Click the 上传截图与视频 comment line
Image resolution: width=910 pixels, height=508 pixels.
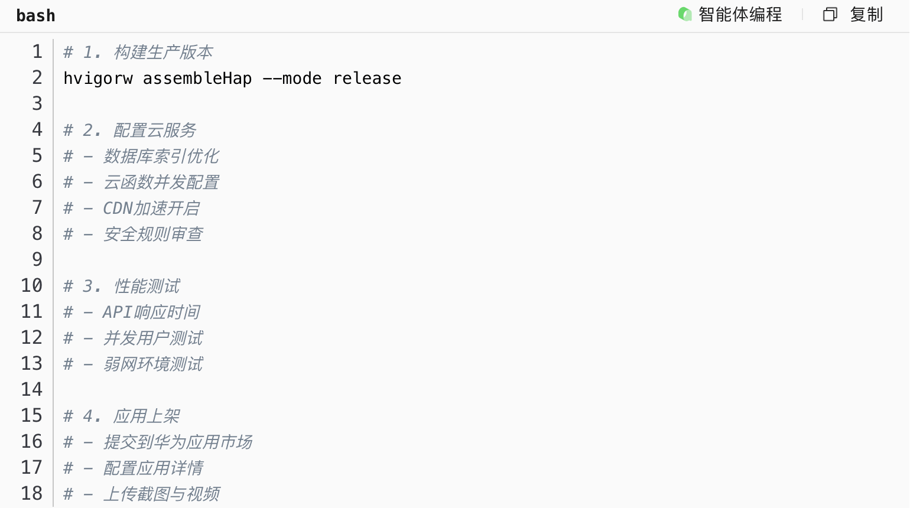pyautogui.click(x=161, y=494)
